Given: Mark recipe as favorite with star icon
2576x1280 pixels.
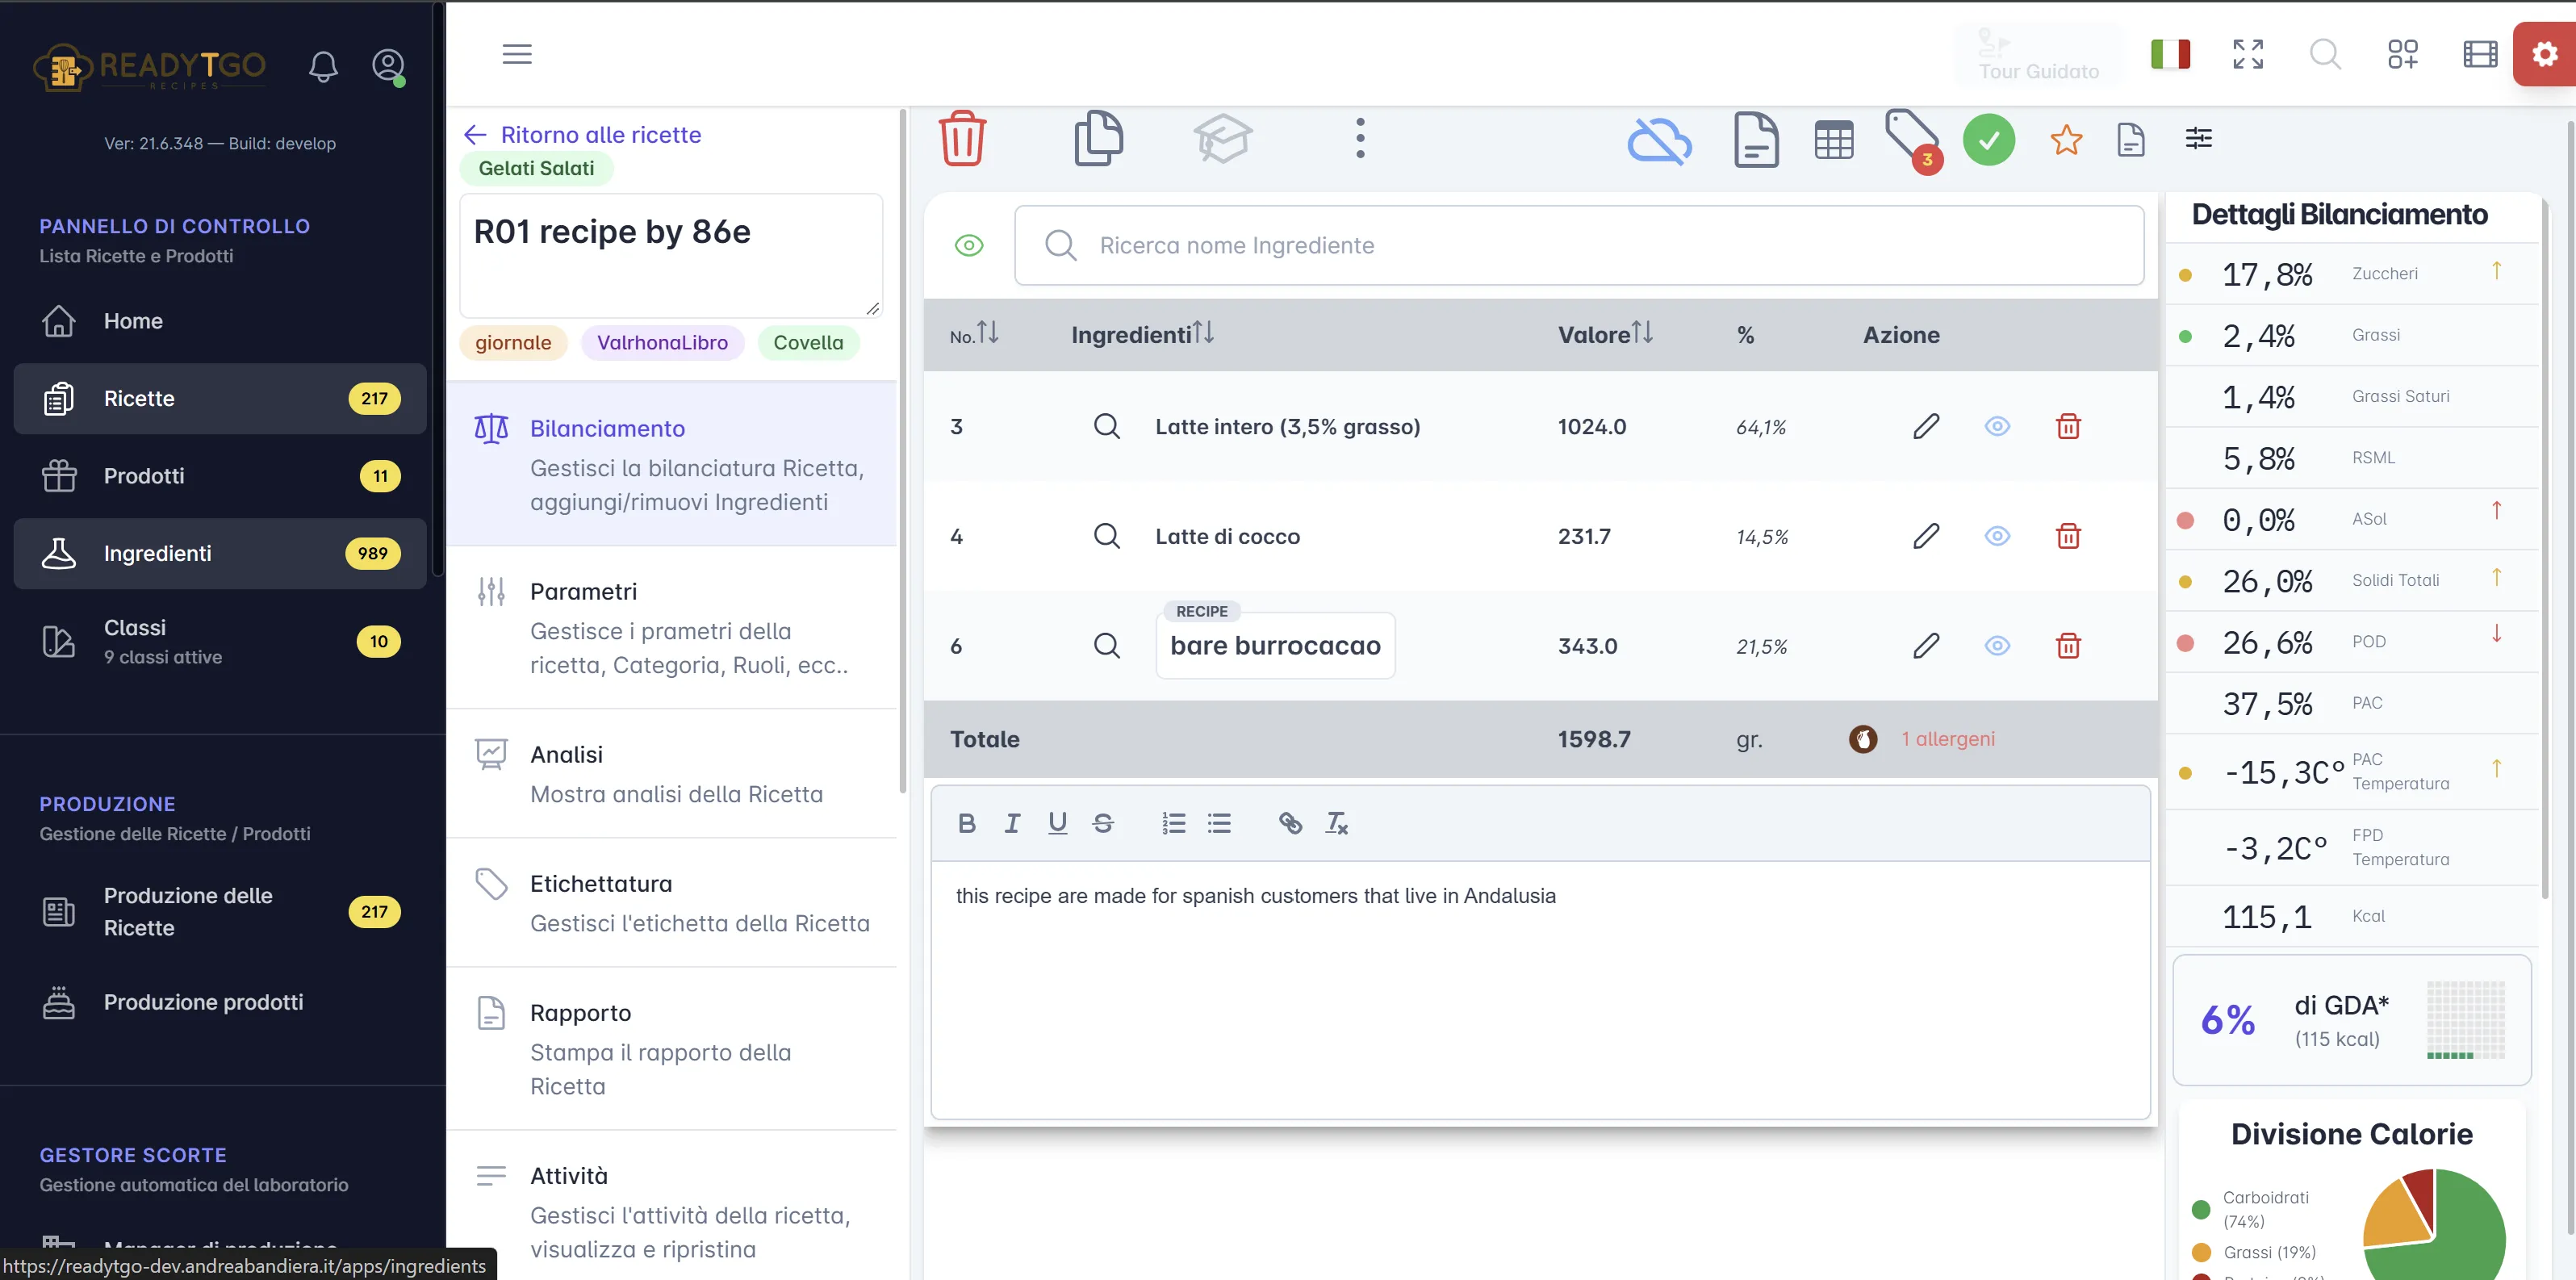Looking at the screenshot, I should [2066, 140].
